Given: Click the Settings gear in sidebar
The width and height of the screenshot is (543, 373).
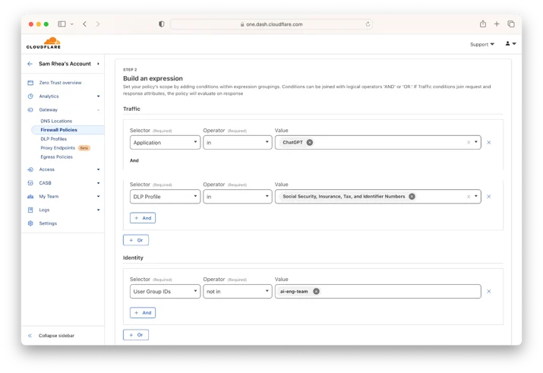Looking at the screenshot, I should click(x=30, y=223).
